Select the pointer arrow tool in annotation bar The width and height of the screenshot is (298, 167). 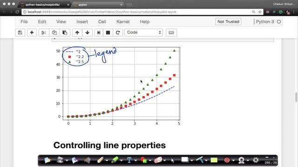click(172, 161)
